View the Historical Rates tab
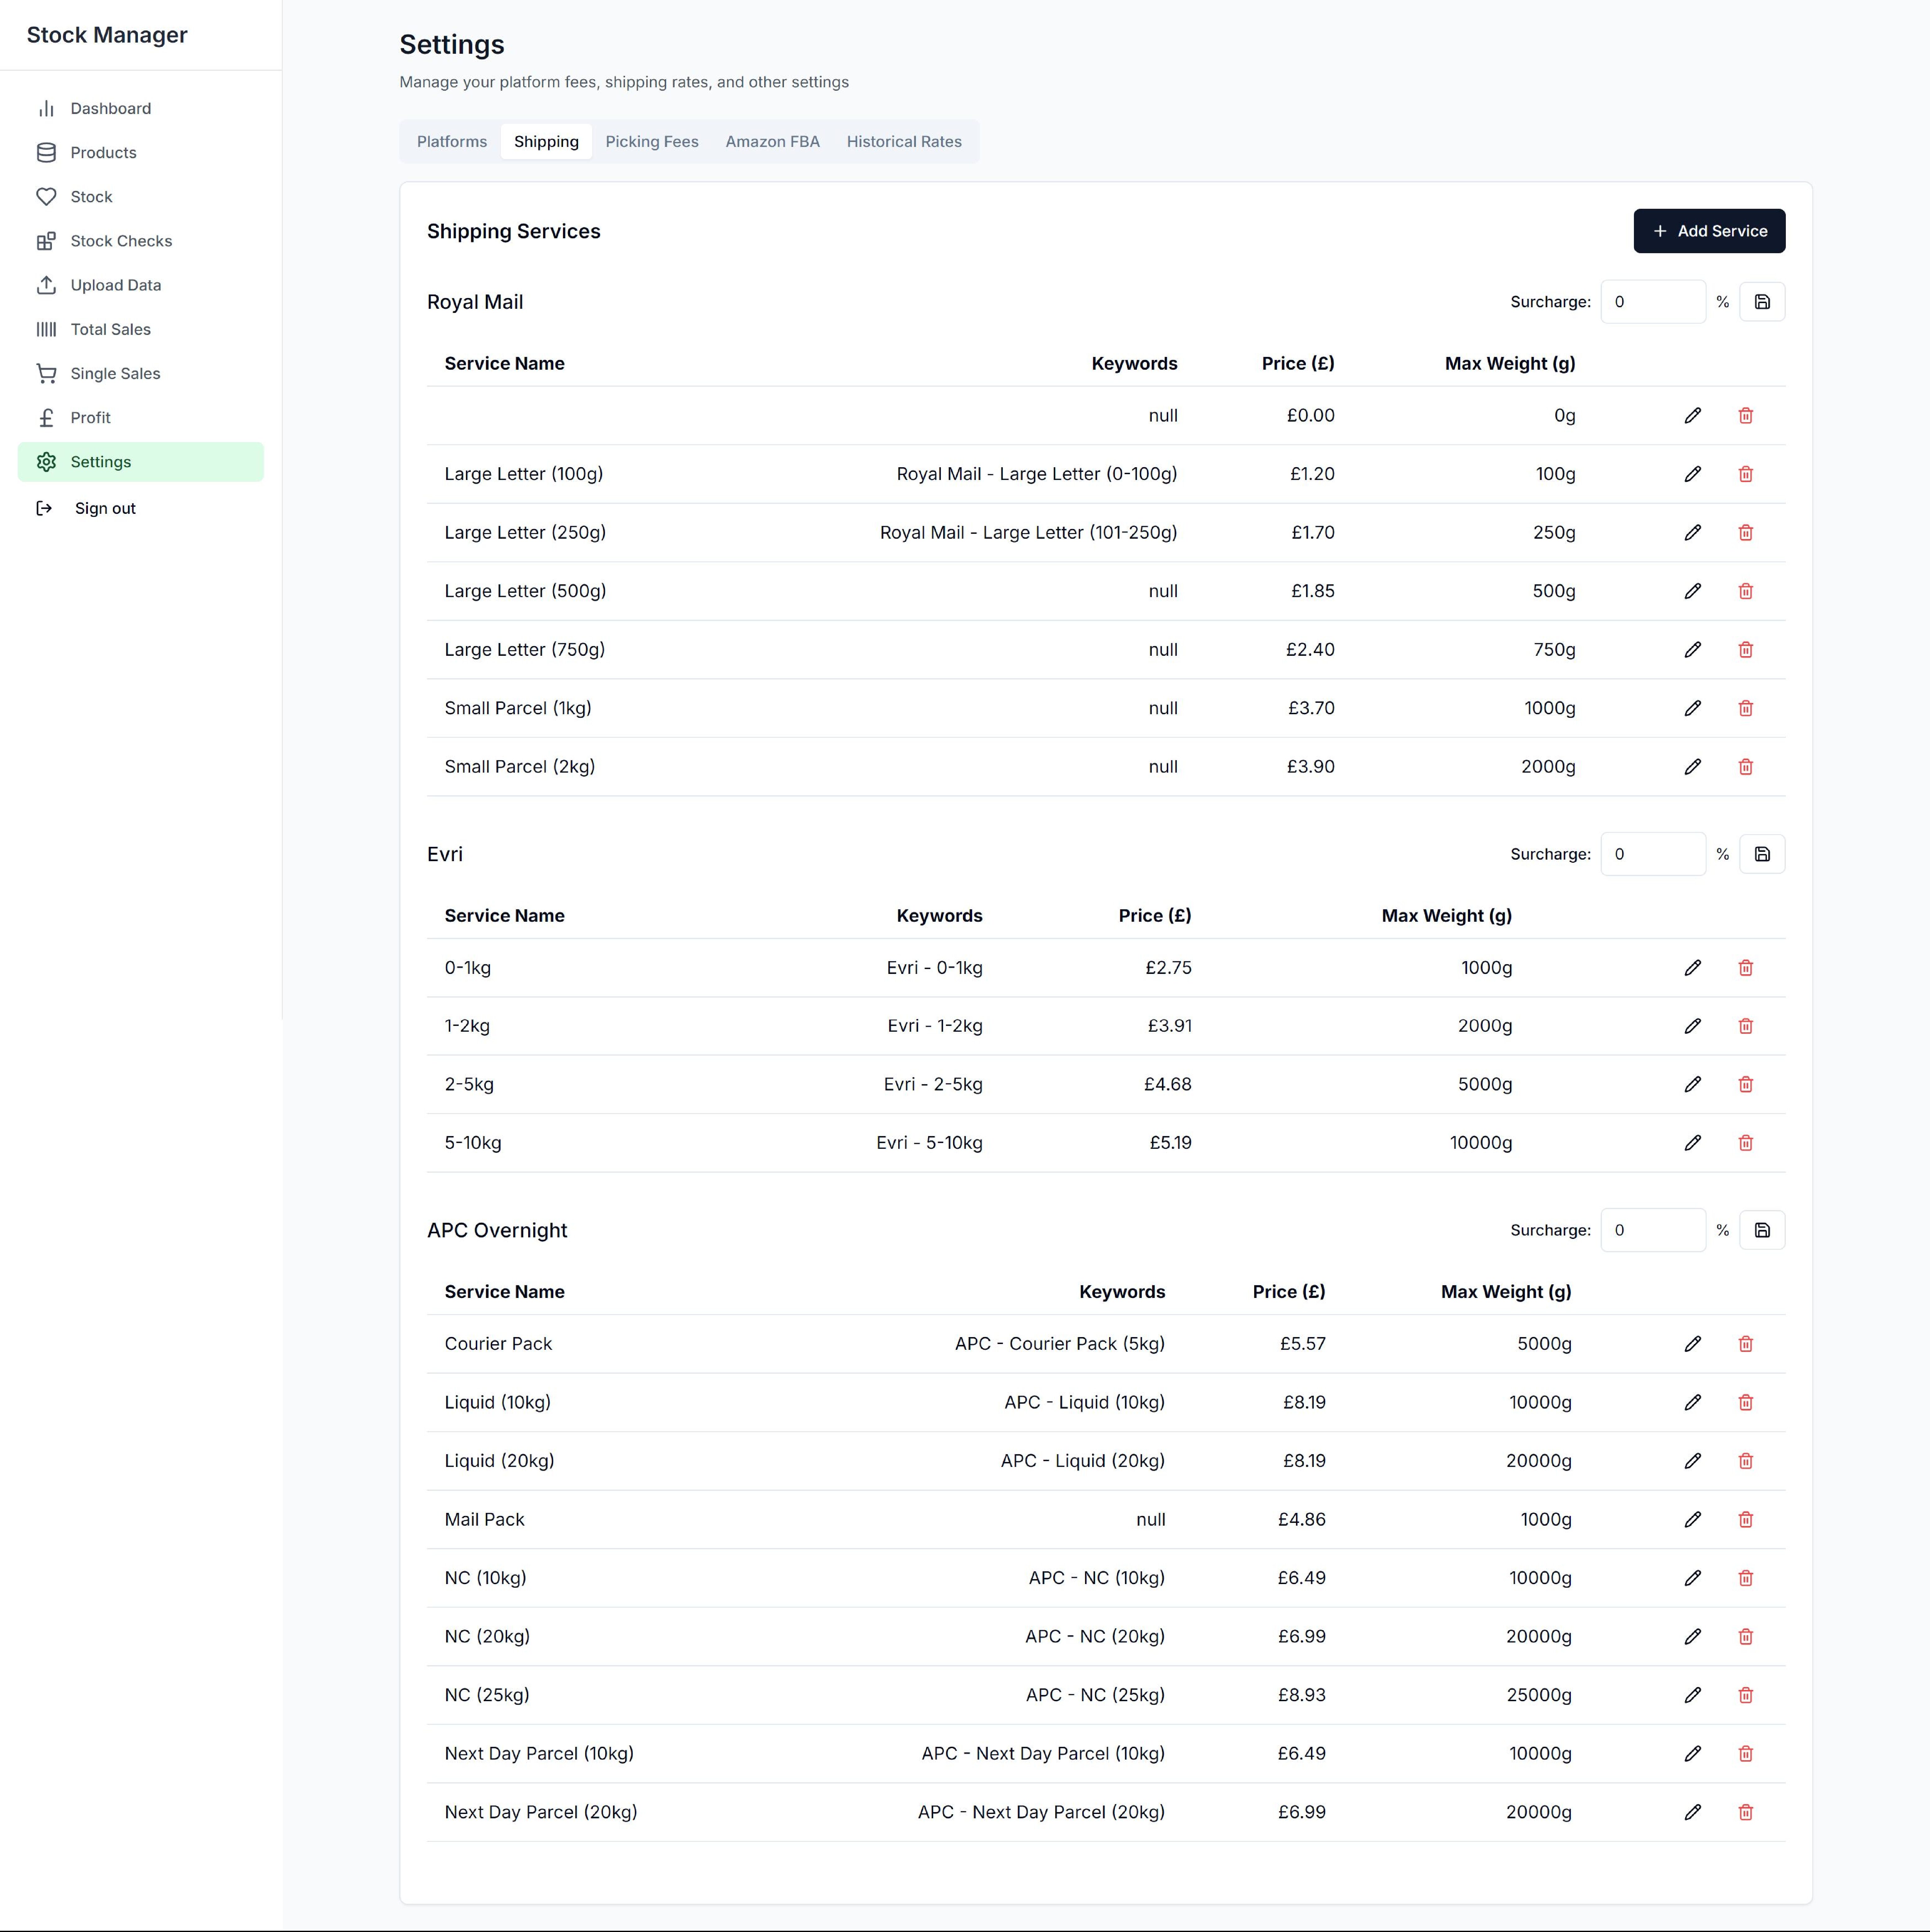This screenshot has width=1930, height=1932. tap(904, 142)
